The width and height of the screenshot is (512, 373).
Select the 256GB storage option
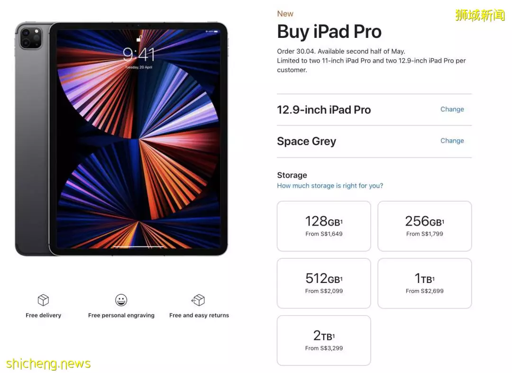point(424,226)
